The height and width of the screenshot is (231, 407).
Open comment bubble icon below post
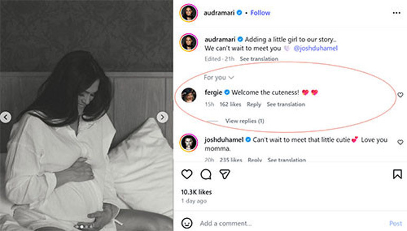click(x=206, y=174)
